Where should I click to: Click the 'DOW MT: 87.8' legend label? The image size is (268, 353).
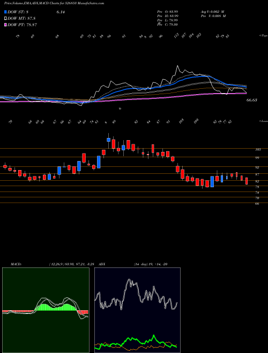[x=21, y=19]
